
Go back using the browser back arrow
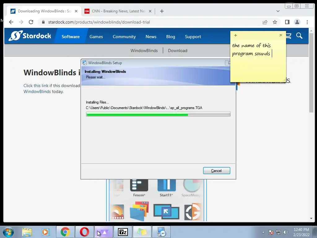tap(11, 22)
